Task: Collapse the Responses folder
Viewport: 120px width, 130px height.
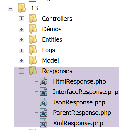Action: point(21,71)
